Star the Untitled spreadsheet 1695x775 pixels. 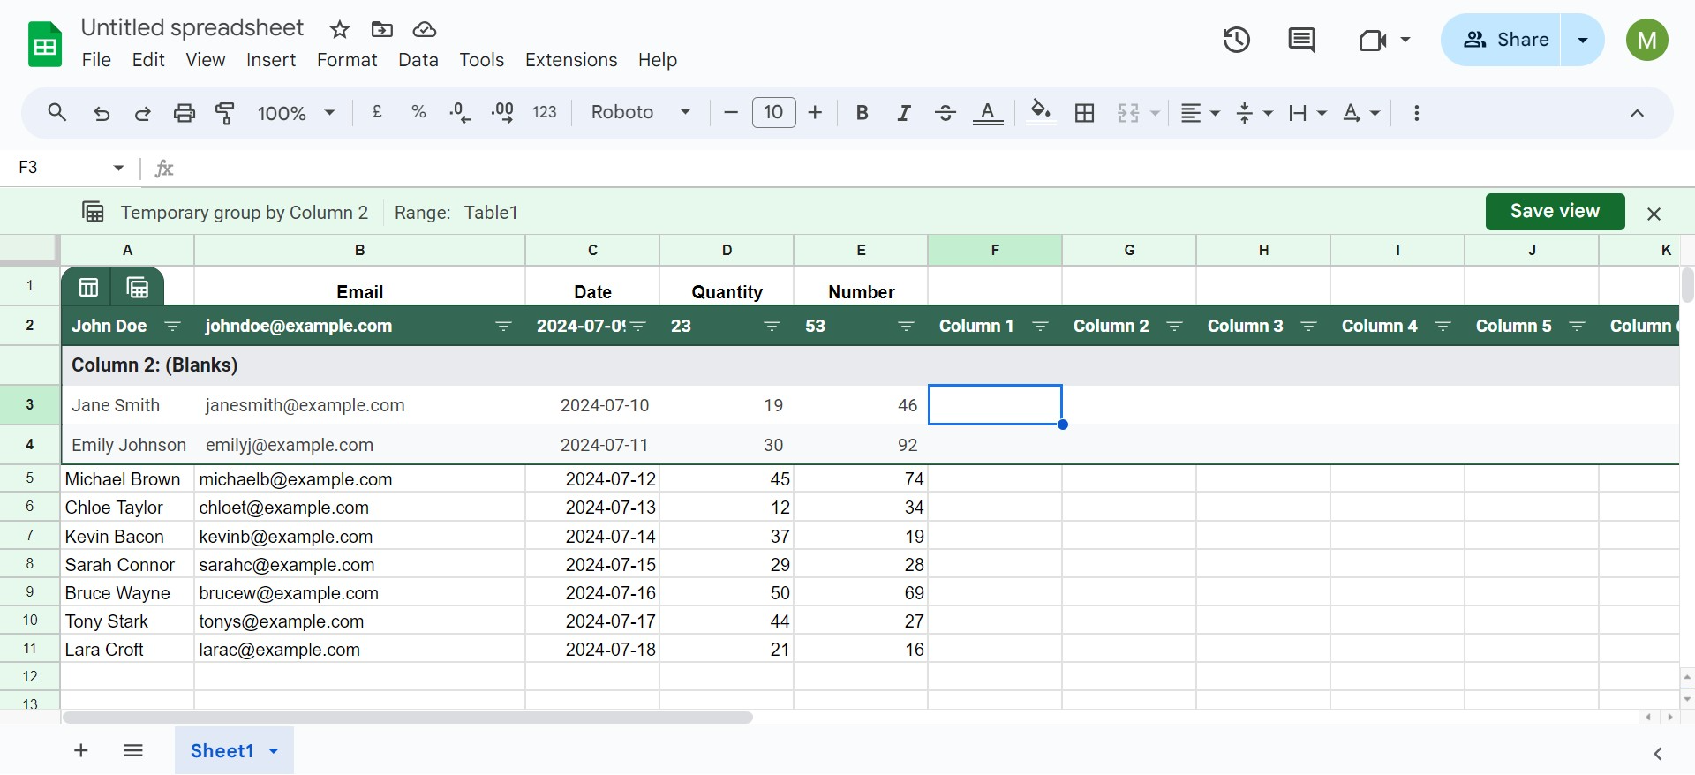pyautogui.click(x=340, y=30)
